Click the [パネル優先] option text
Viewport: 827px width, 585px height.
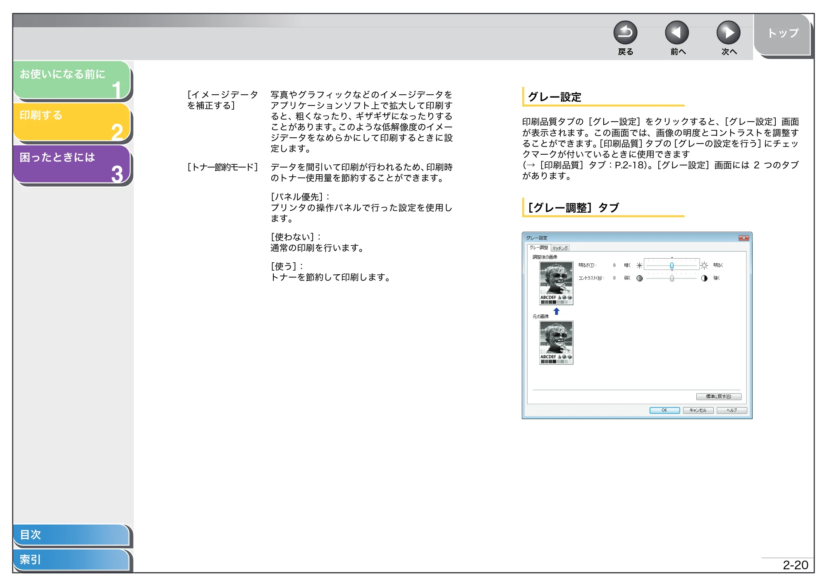point(300,197)
